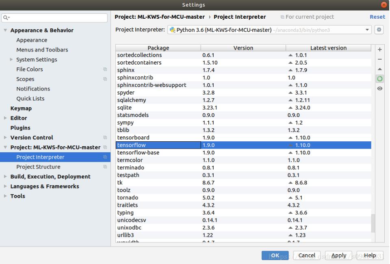Screen dimensions: 390x264
Task: Click the upgrade arrow on sphinx row
Action: pos(290,70)
